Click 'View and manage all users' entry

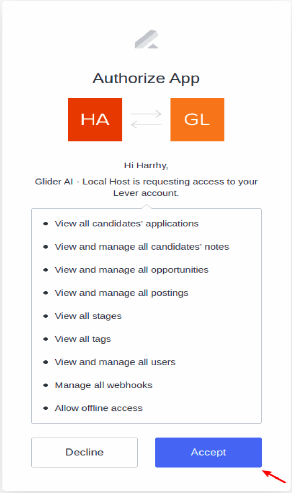(115, 362)
